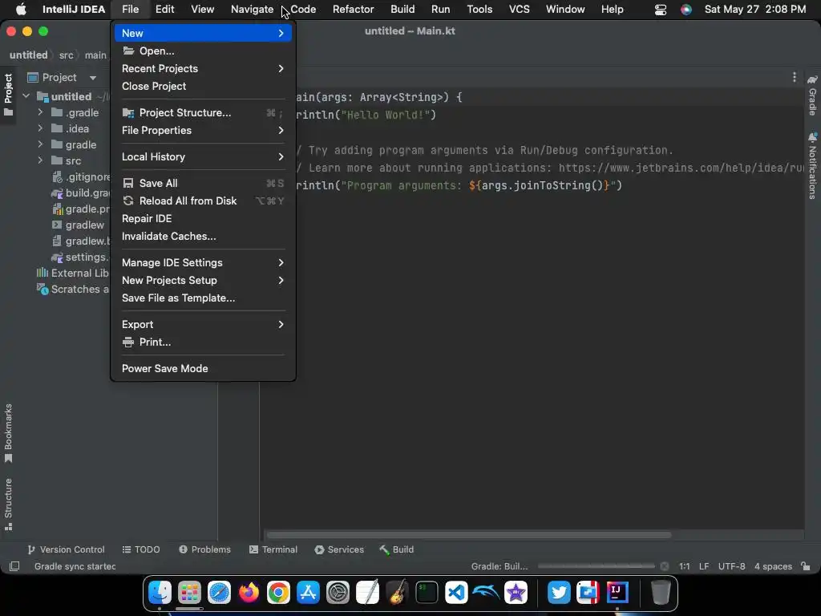Expand the .idea folder node

[40, 128]
